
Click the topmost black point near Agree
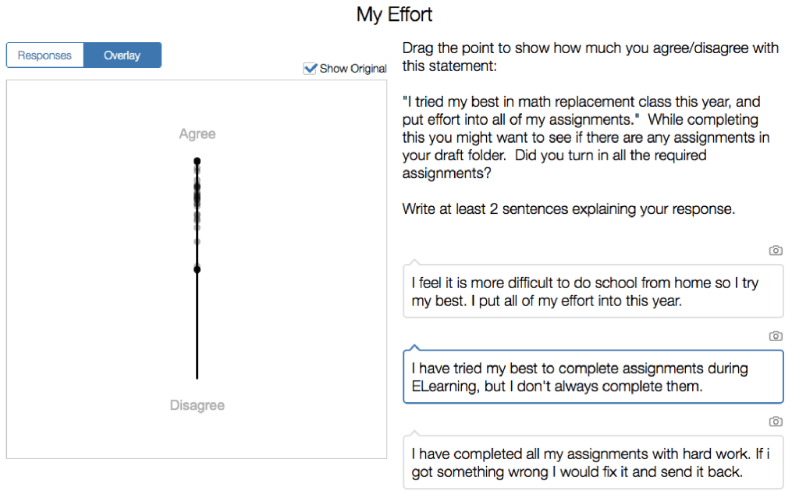click(197, 161)
